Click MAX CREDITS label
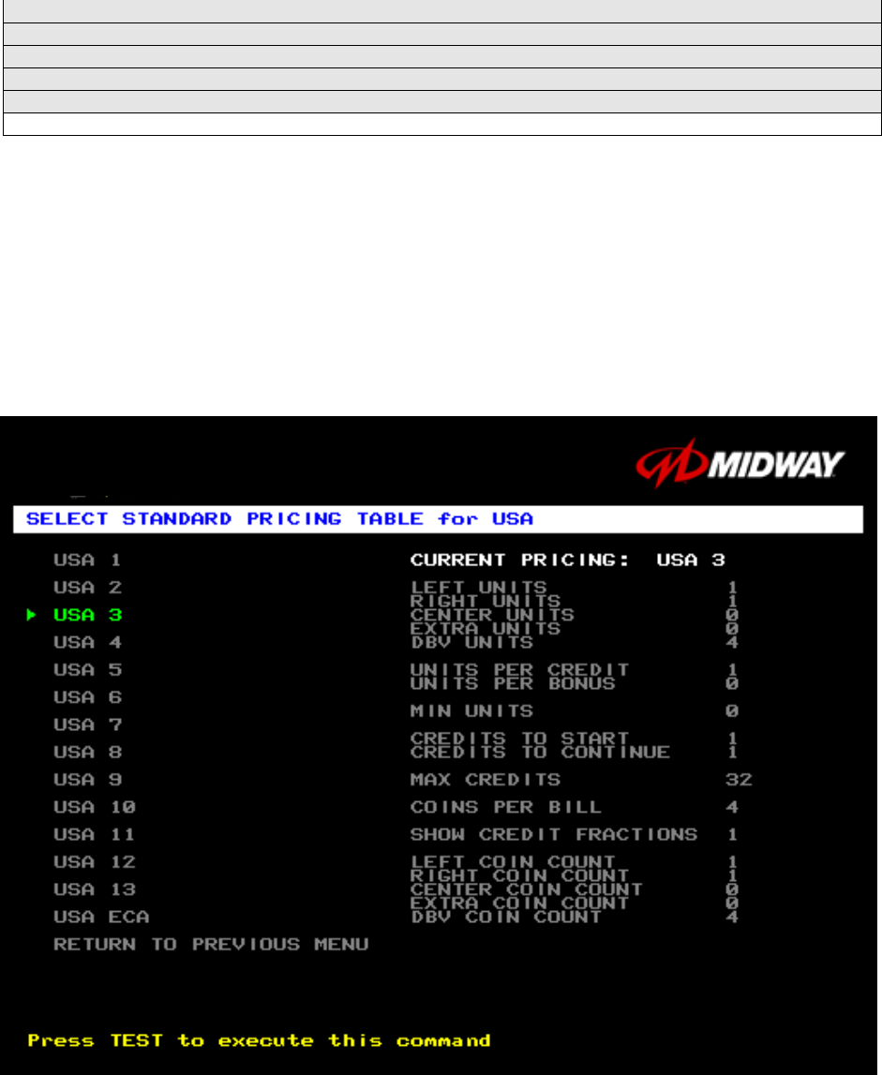 tap(486, 780)
